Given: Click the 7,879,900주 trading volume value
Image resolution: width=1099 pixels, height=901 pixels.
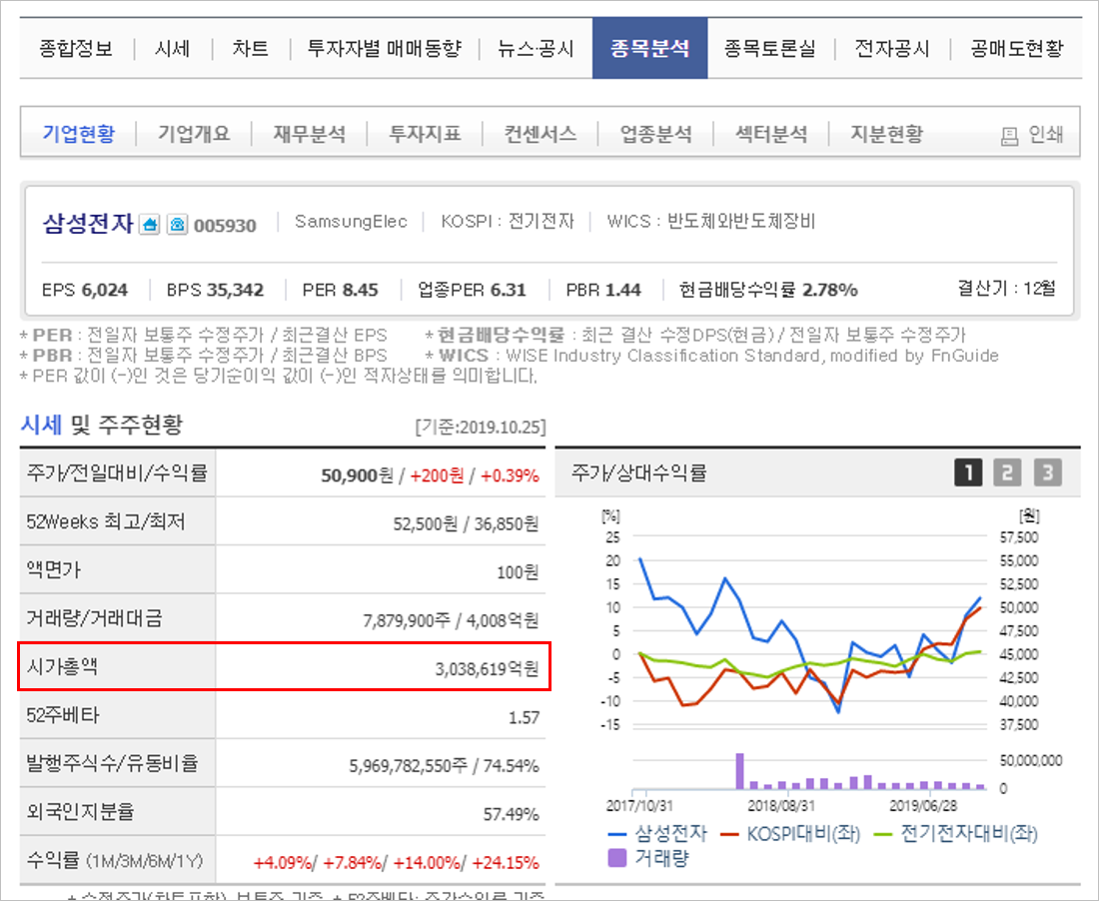Looking at the screenshot, I should (x=406, y=620).
